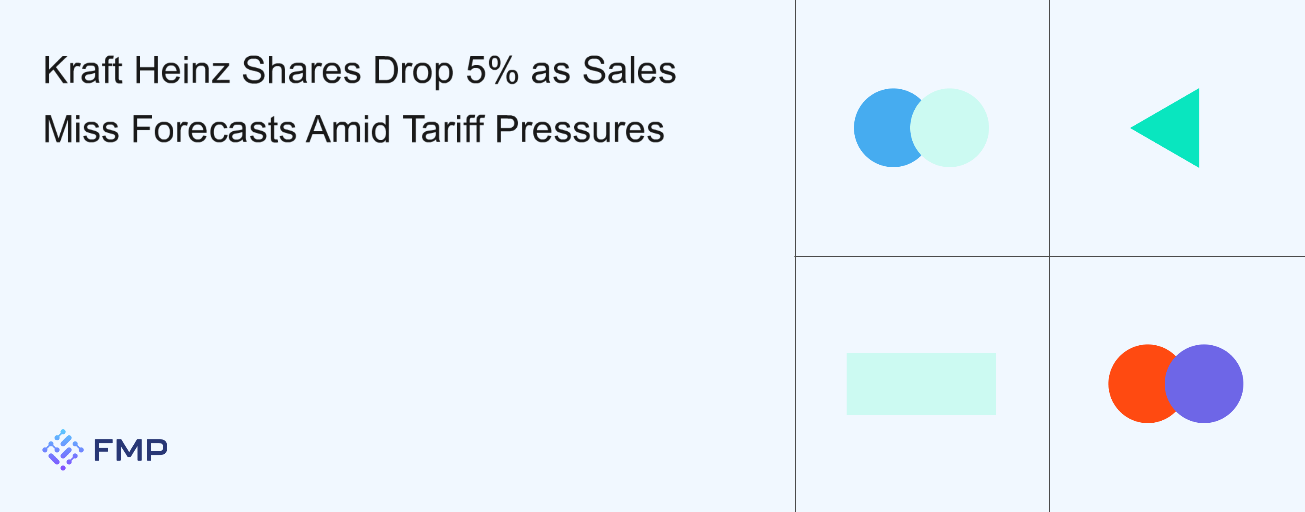1305x512 pixels.
Task: Click the FMP diamond logo icon
Action: point(63,450)
